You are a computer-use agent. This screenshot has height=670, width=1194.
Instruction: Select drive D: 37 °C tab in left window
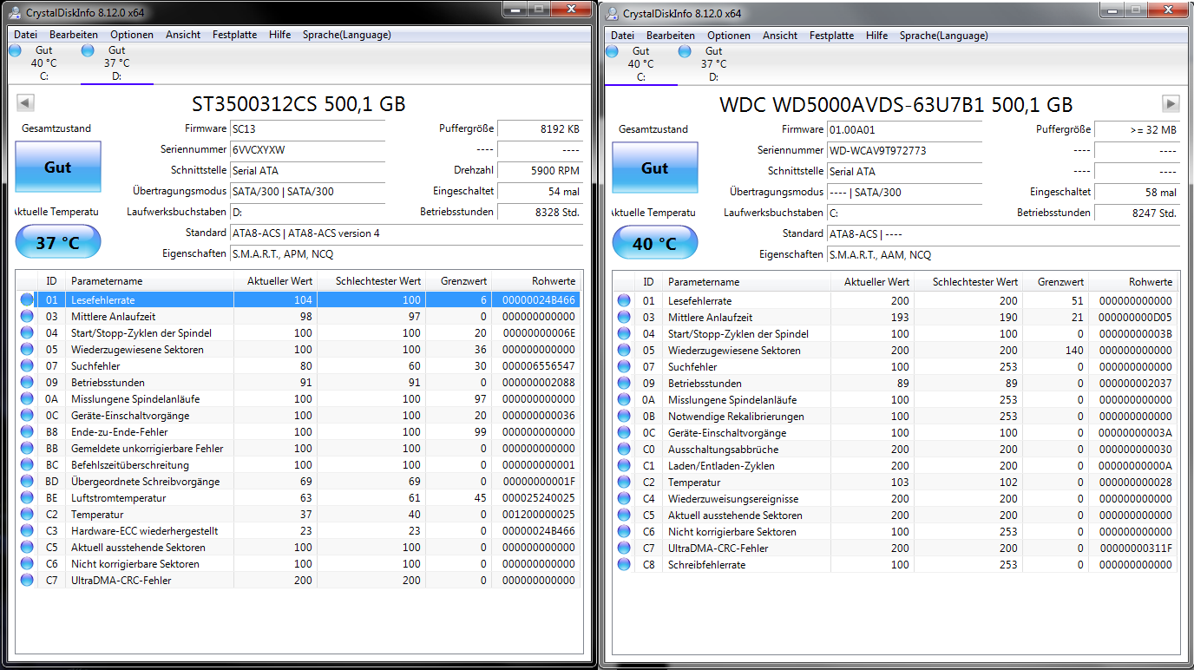click(x=117, y=63)
